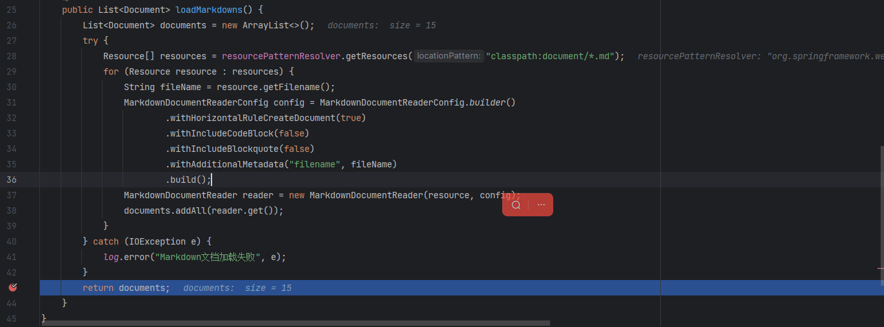Click the horizontal scrollbar below the code
884x327 pixels.
(x=296, y=323)
